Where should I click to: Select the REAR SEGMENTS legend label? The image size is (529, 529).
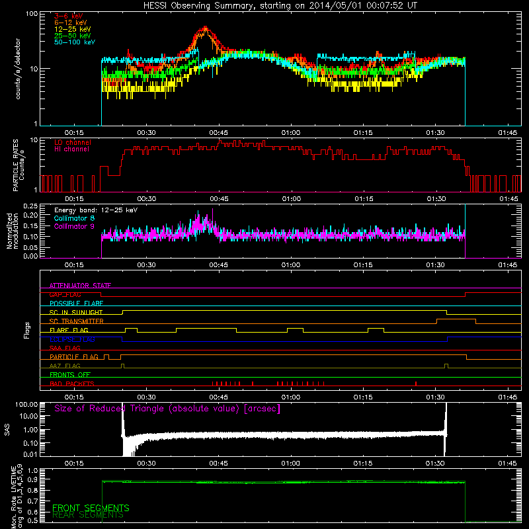[x=88, y=515]
